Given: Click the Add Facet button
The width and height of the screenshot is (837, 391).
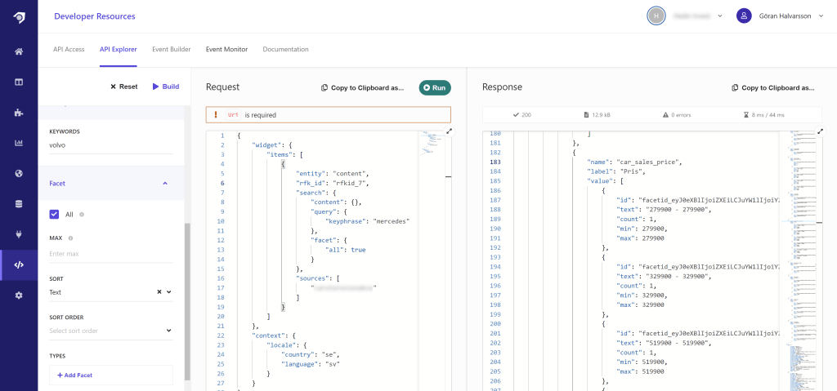Looking at the screenshot, I should 110,375.
